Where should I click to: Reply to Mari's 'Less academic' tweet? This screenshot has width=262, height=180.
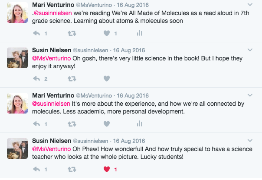37,124
